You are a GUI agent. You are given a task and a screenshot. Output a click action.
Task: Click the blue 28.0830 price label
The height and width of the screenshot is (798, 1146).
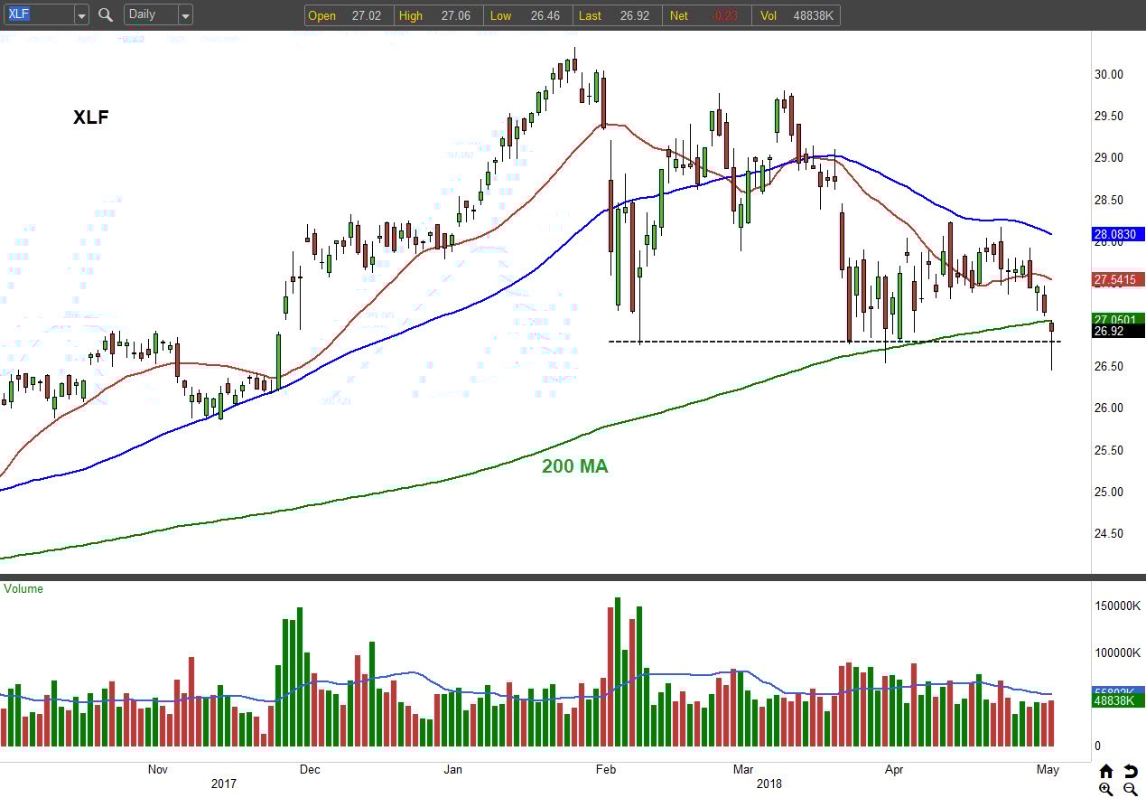(x=1118, y=234)
